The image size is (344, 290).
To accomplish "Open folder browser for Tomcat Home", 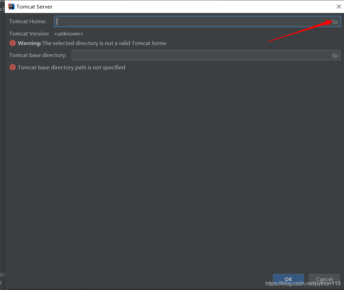I will (335, 21).
